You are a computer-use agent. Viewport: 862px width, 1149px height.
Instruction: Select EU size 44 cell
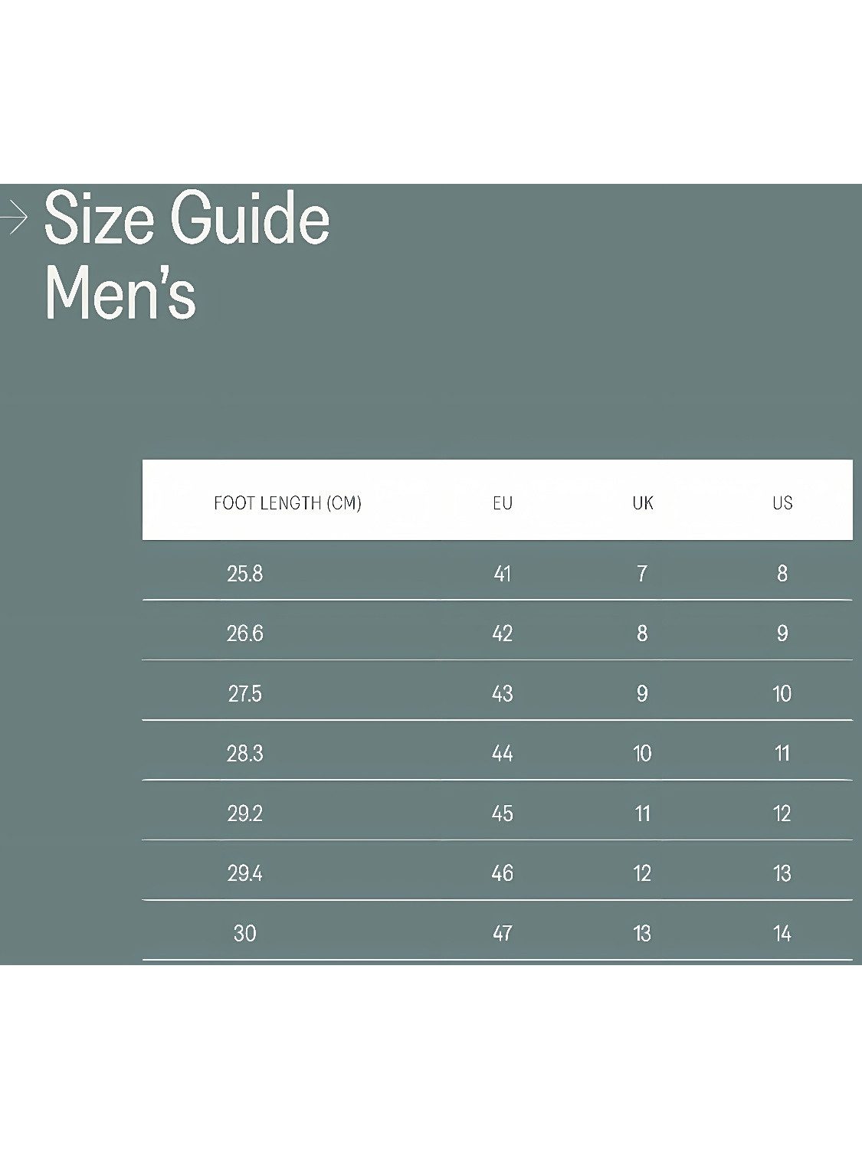tap(502, 754)
